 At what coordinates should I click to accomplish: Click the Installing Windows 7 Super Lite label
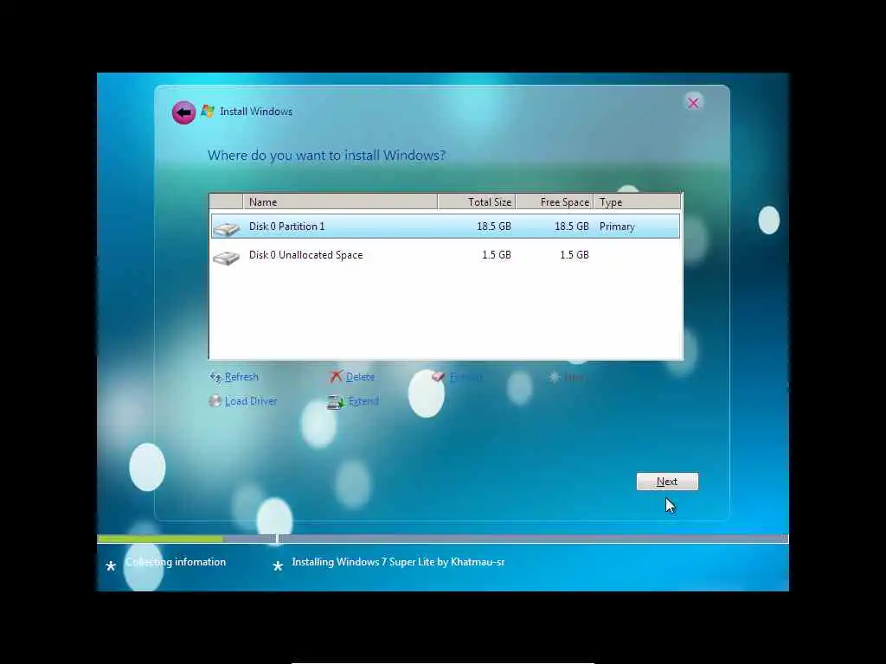tap(398, 562)
